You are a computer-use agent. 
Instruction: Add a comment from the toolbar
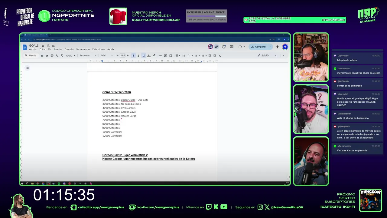(x=165, y=56)
